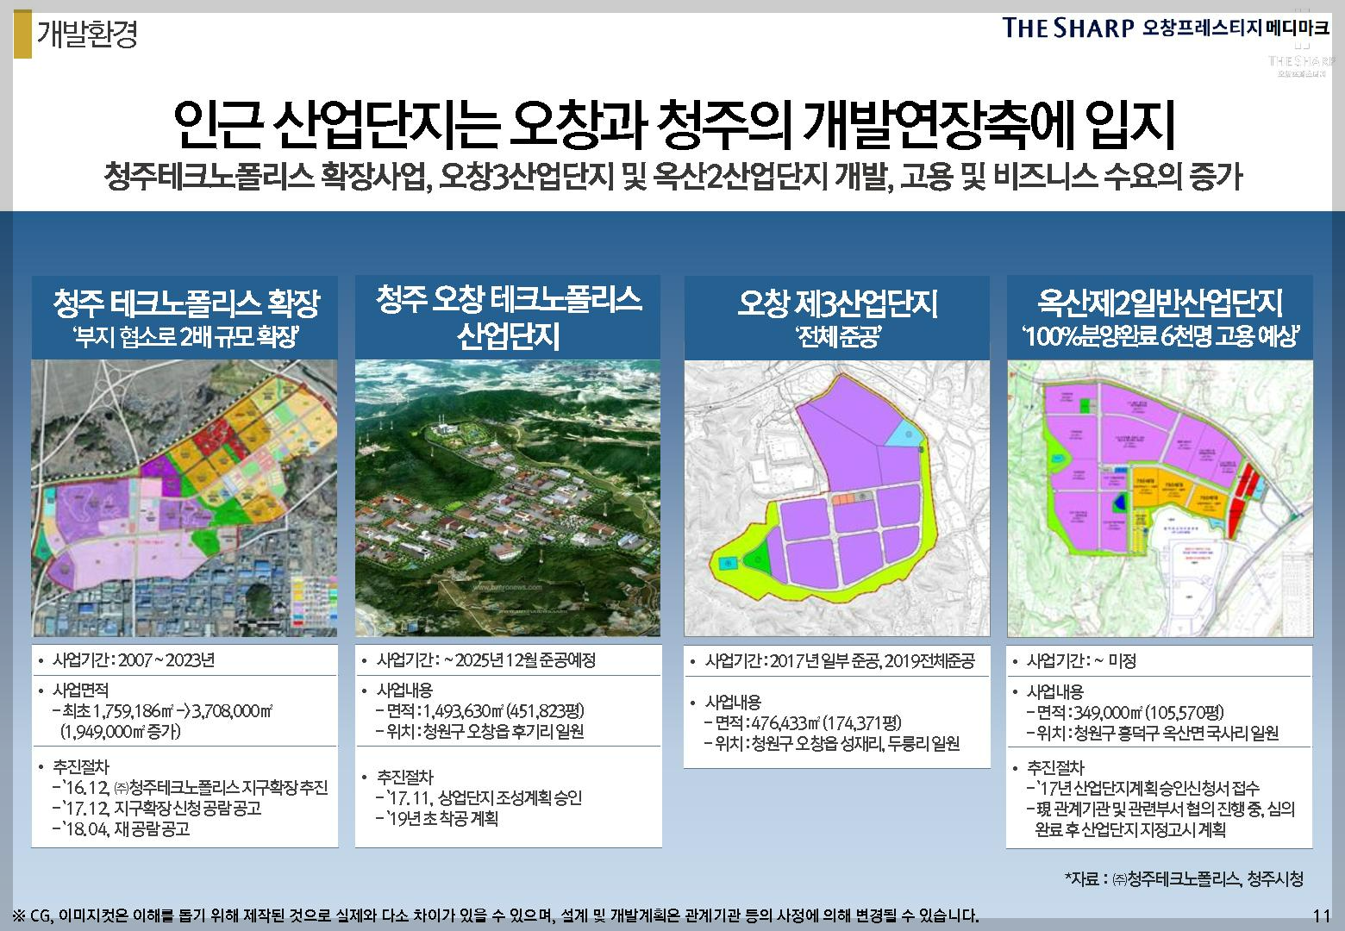Click the '17.11, 상업단지 조성계획 승인' line
Image resolution: width=1345 pixels, height=931 pixels.
[x=479, y=797]
